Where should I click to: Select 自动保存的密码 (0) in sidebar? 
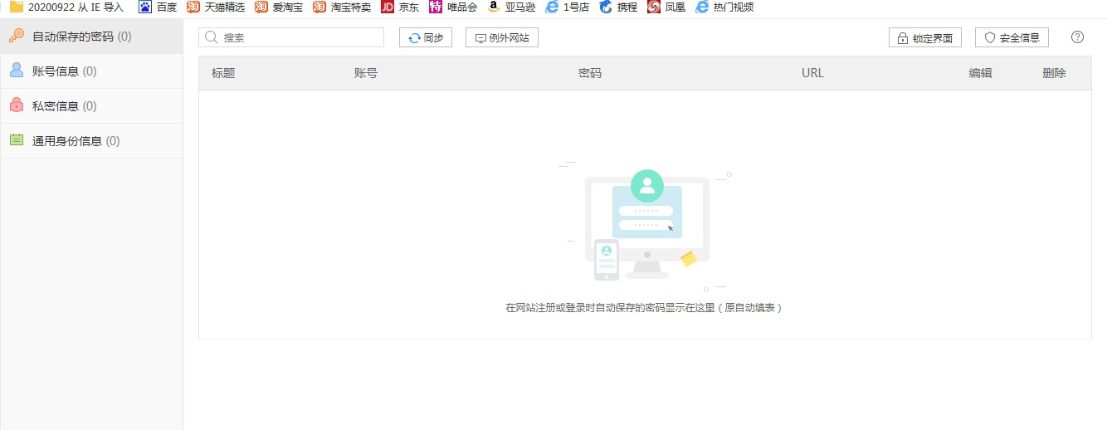(x=91, y=37)
